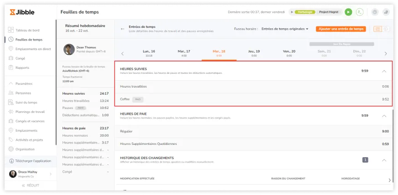Open the Entrées de temps originales dropdown

285,29
